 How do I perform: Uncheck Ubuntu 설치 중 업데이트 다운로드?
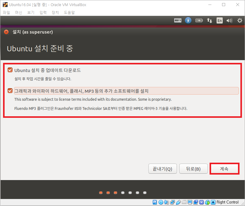pyautogui.click(x=10, y=70)
